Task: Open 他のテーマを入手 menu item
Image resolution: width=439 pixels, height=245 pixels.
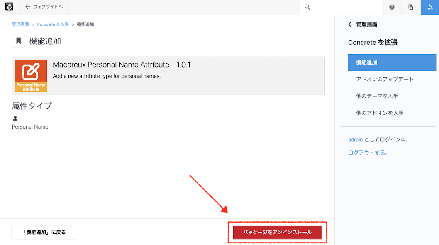Action: pos(377,96)
